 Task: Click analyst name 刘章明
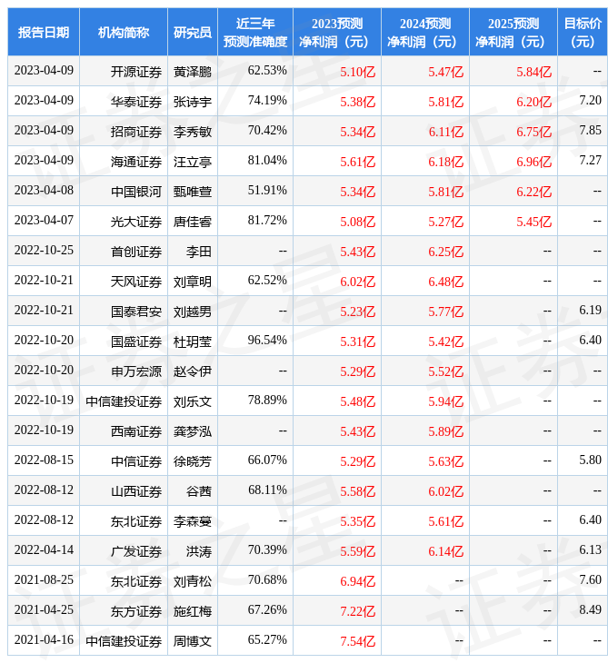[193, 282]
